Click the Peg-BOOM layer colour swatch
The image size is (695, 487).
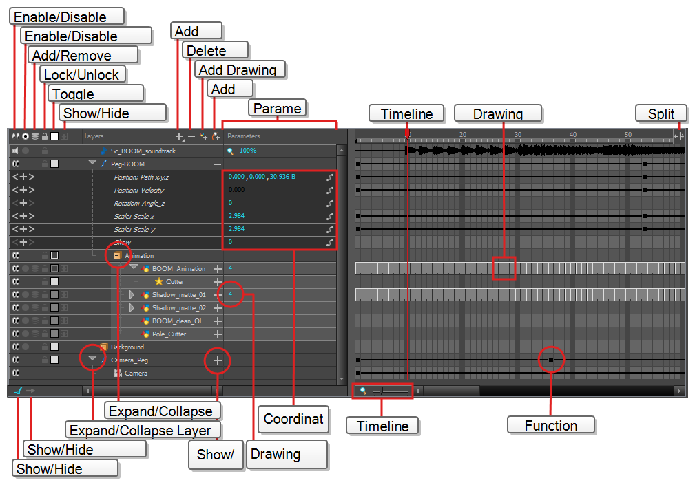tap(54, 164)
